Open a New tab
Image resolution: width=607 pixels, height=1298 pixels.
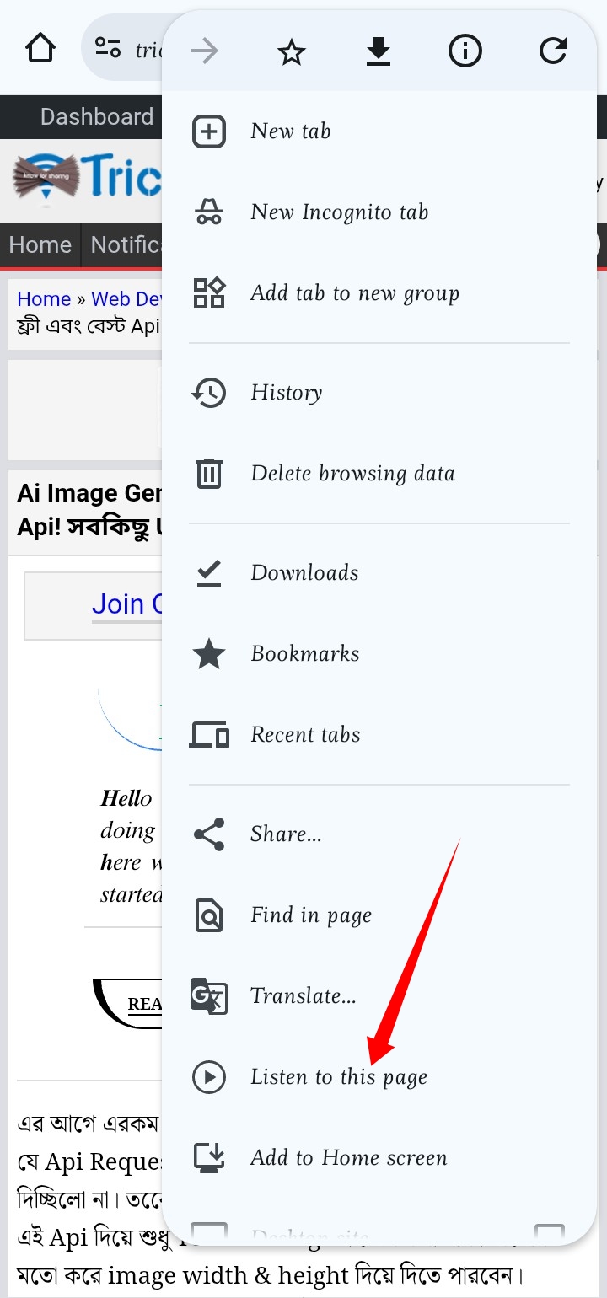291,131
